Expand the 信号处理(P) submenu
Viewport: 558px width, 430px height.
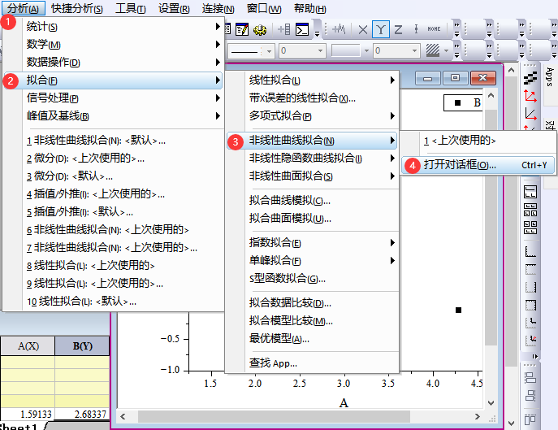(x=113, y=98)
